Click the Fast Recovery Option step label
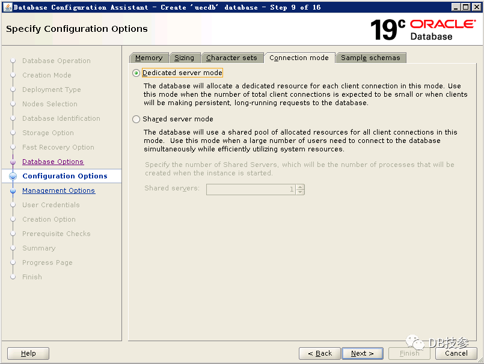Viewport: 484px width, 364px height. click(x=58, y=147)
